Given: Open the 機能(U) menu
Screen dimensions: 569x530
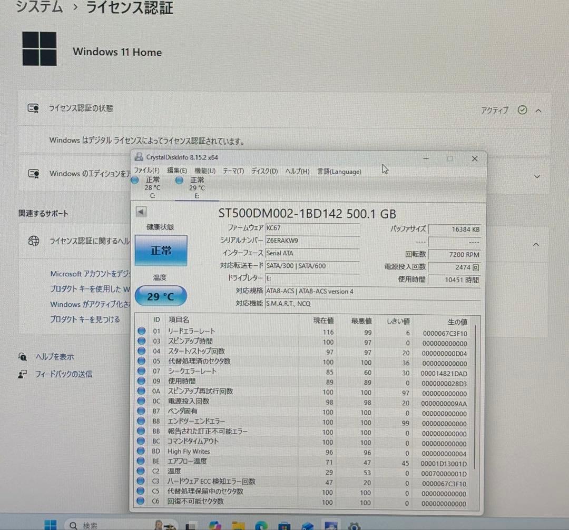Looking at the screenshot, I should [x=205, y=171].
